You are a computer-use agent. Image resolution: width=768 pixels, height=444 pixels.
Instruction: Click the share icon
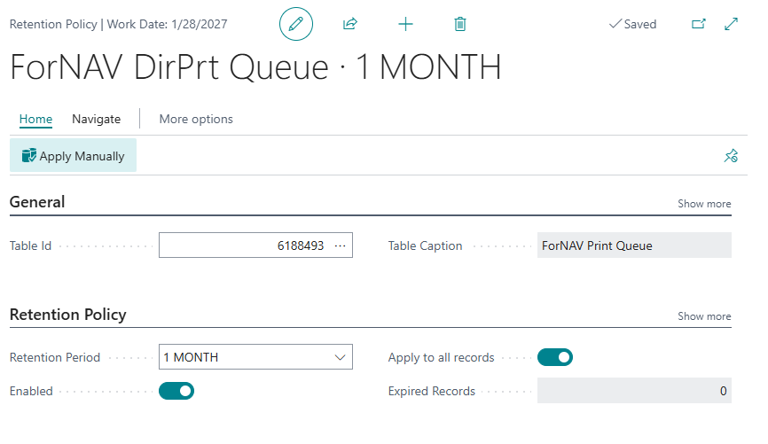(x=350, y=24)
